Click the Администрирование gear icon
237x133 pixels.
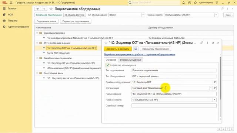point(4,27)
